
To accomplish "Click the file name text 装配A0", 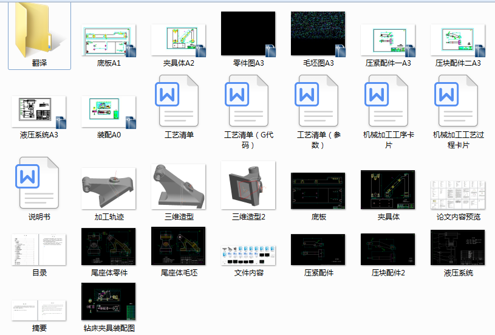I will click(109, 135).
